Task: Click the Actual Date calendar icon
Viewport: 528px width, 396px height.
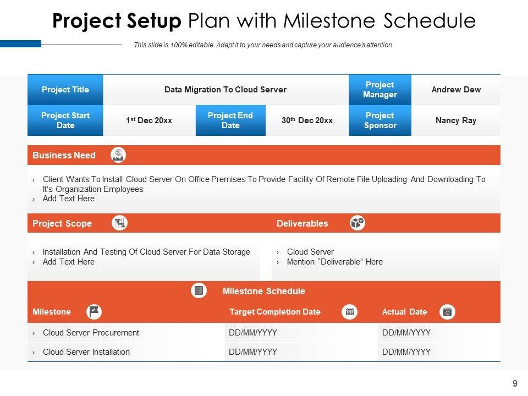Action: [448, 312]
